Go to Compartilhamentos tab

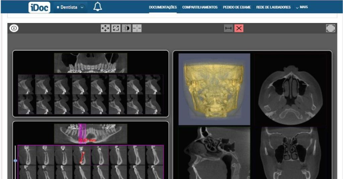[200, 7]
